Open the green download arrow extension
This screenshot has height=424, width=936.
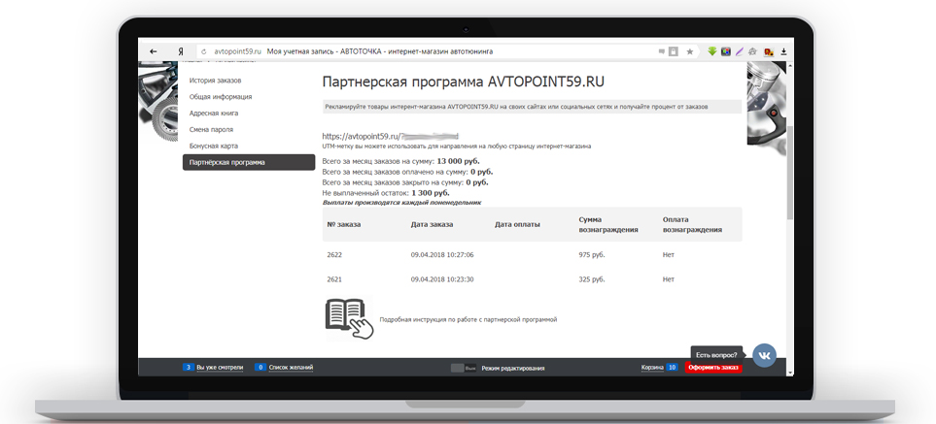[x=711, y=51]
